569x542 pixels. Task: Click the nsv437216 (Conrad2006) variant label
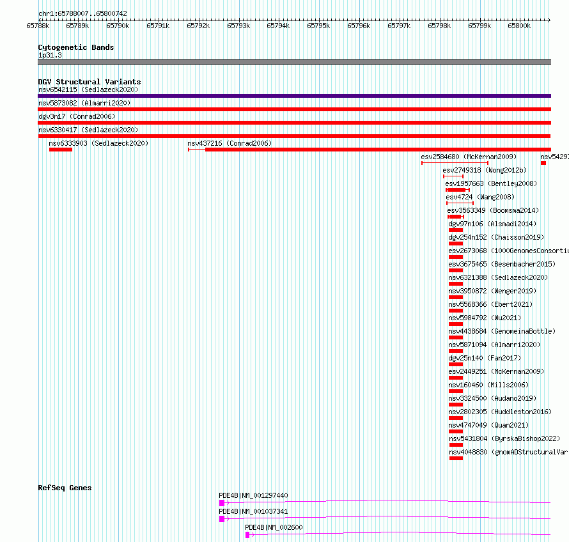[230, 143]
